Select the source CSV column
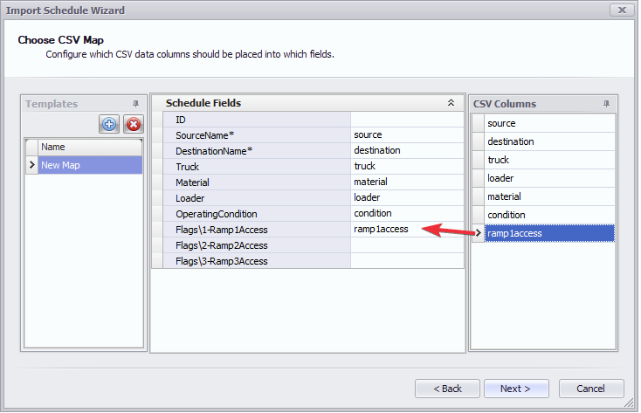The image size is (641, 413). 549,123
